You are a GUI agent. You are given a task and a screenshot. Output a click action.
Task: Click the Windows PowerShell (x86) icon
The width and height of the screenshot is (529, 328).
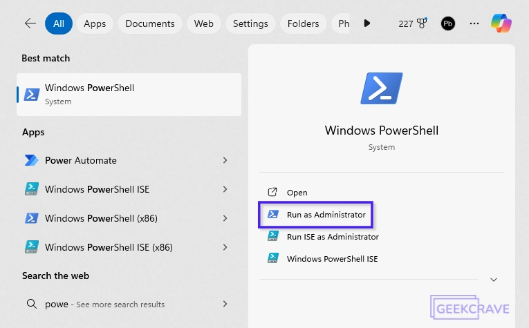[32, 218]
